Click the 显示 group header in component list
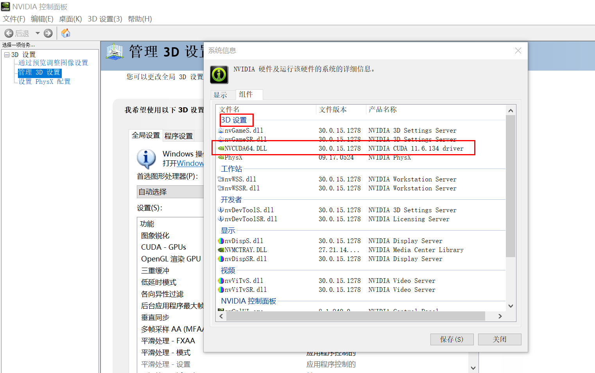The image size is (595, 373). [x=228, y=230]
